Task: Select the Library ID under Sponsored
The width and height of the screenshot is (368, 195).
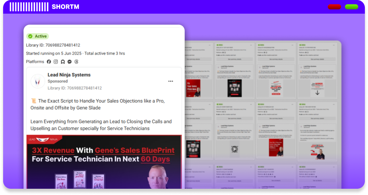Action: click(75, 88)
